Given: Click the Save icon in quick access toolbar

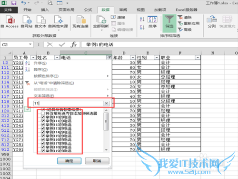Looking at the screenshot, I should point(14,3).
